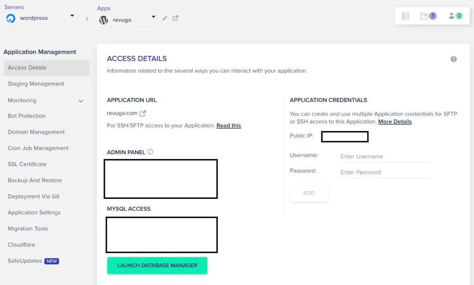The image size is (474, 285).
Task: Click the revuga app name
Action: (x=122, y=20)
